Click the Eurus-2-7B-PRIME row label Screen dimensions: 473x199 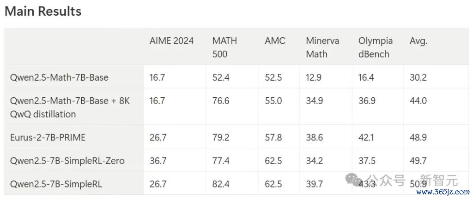click(48, 137)
